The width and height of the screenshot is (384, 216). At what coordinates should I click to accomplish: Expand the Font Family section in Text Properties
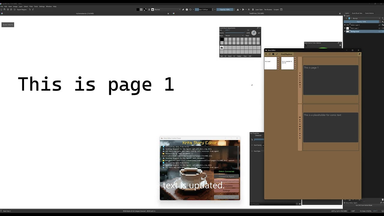(252, 145)
